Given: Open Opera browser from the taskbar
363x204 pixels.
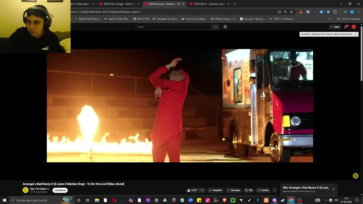Looking at the screenshot, I should 114,200.
